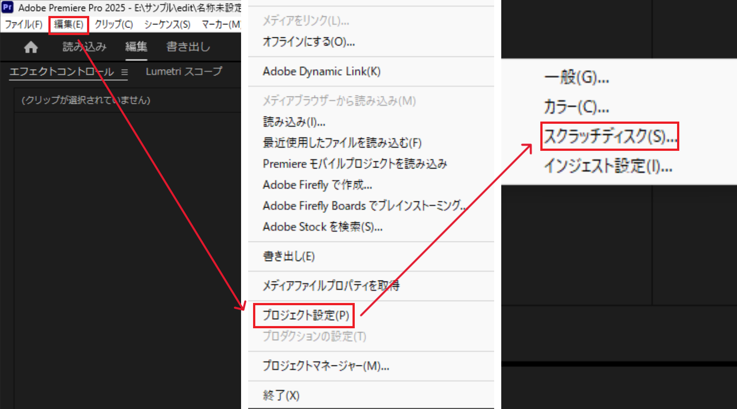Select カラー(C)... in project settings submenu
Screen dimensions: 737x409
pyautogui.click(x=576, y=107)
